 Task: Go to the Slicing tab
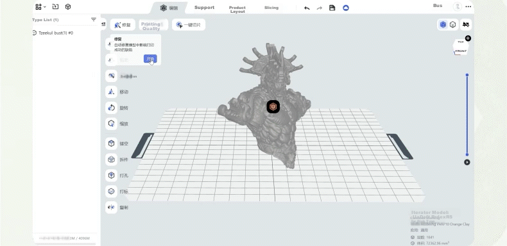click(271, 8)
